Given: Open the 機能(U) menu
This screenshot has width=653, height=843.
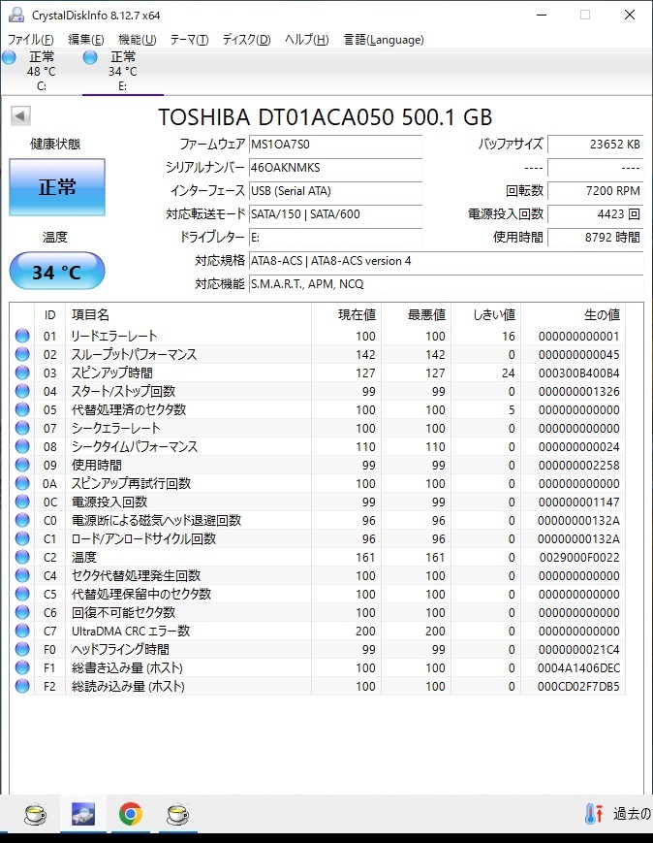Looking at the screenshot, I should [137, 39].
